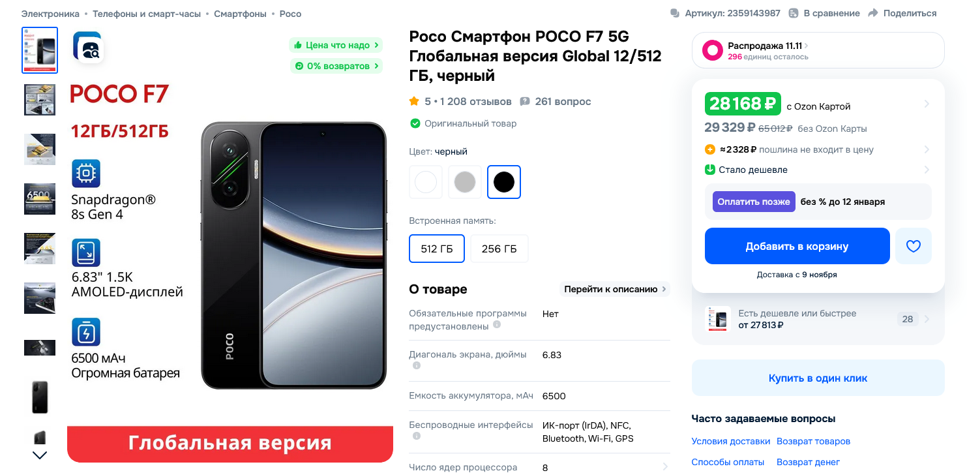Click the share arrow icon 'Поделиться'

click(873, 13)
